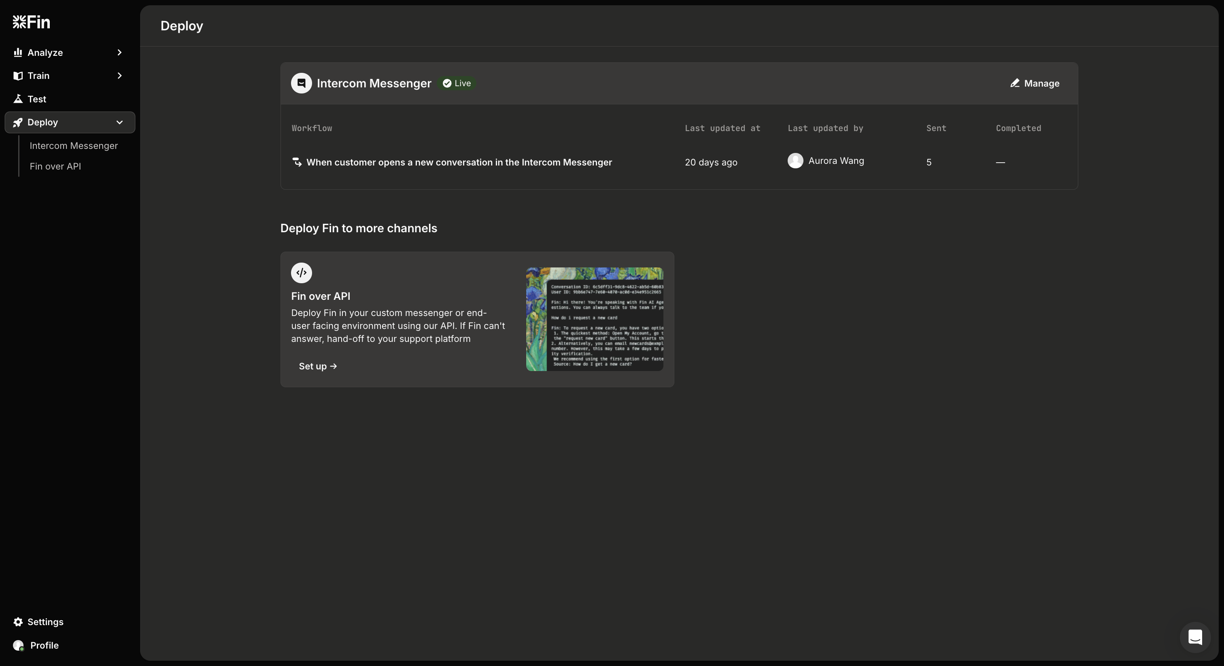Click the Live status badge
This screenshot has width=1224, height=666.
457,83
